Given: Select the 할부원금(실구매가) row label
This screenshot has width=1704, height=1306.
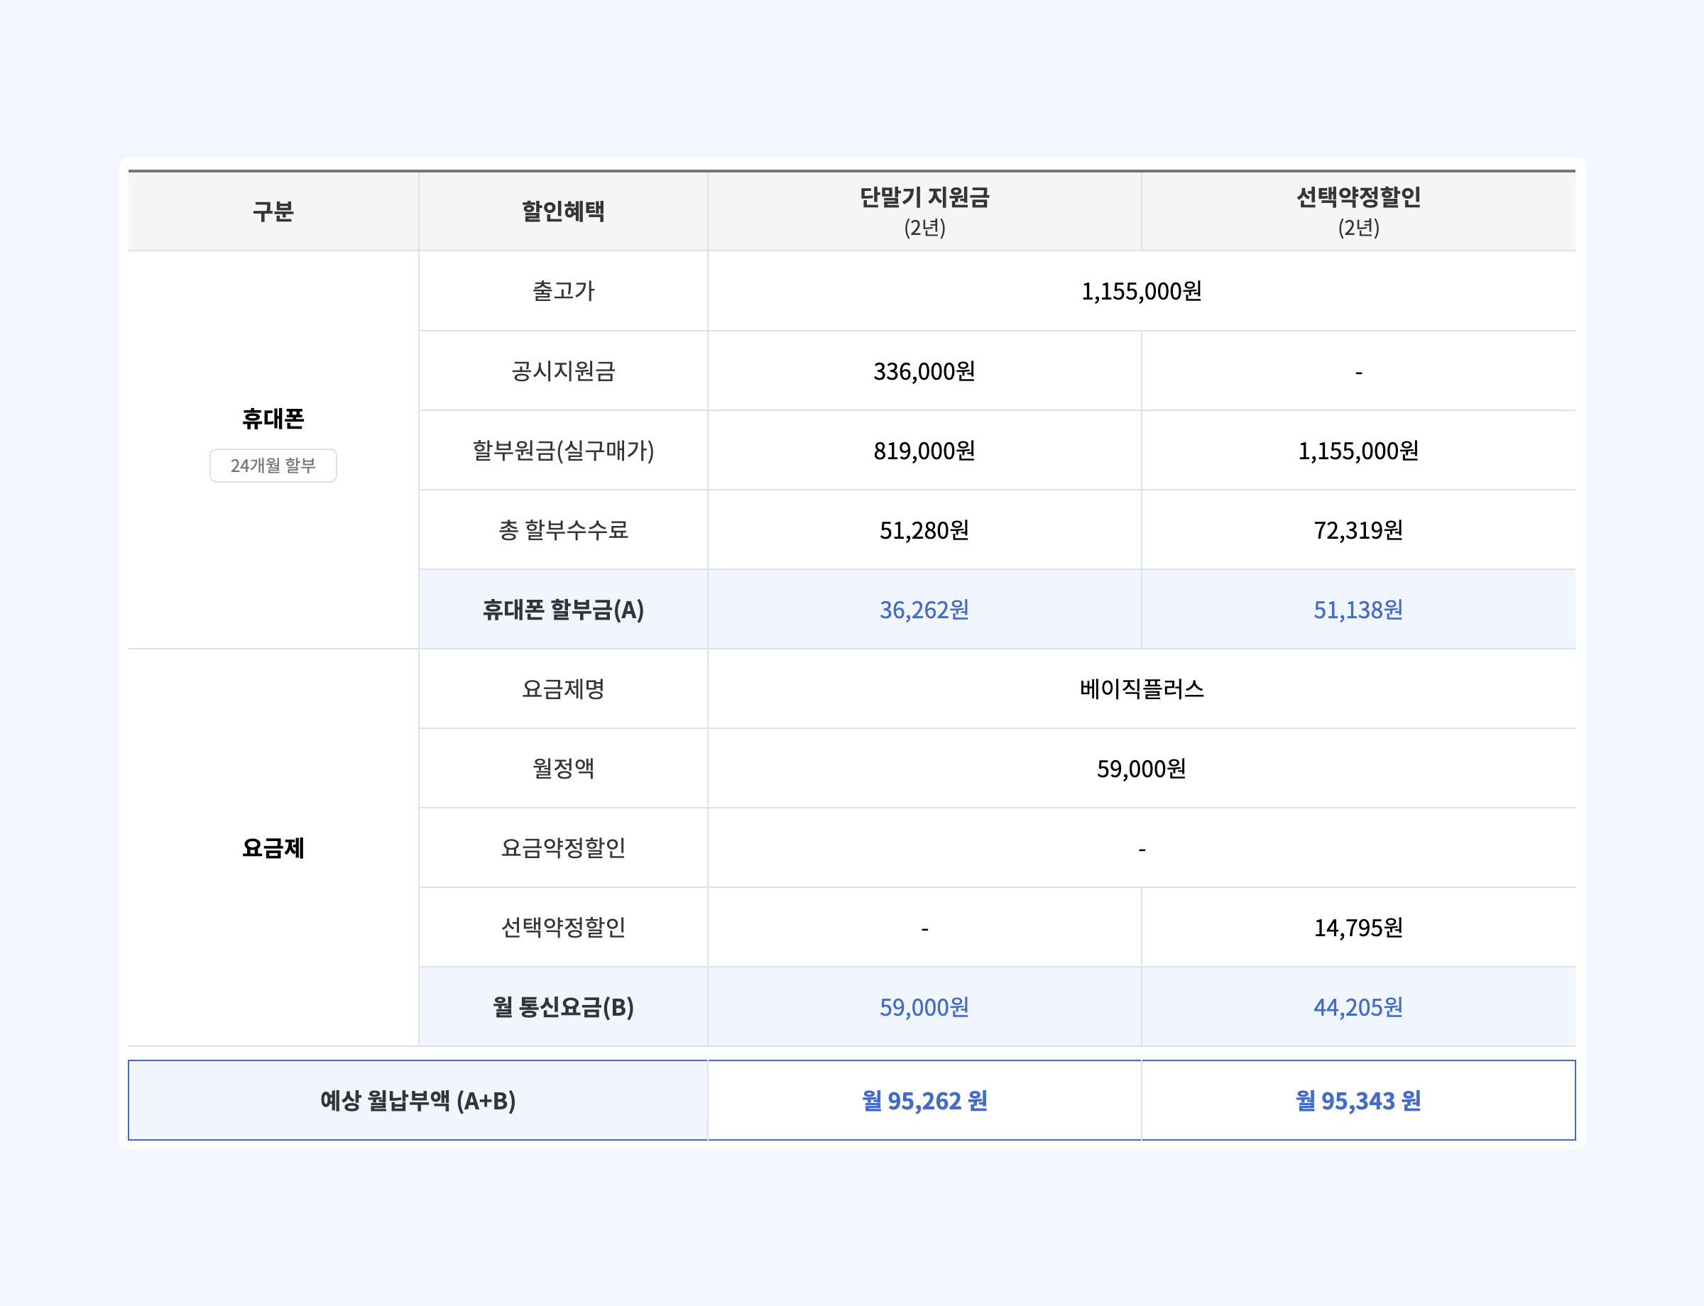Looking at the screenshot, I should [x=562, y=451].
